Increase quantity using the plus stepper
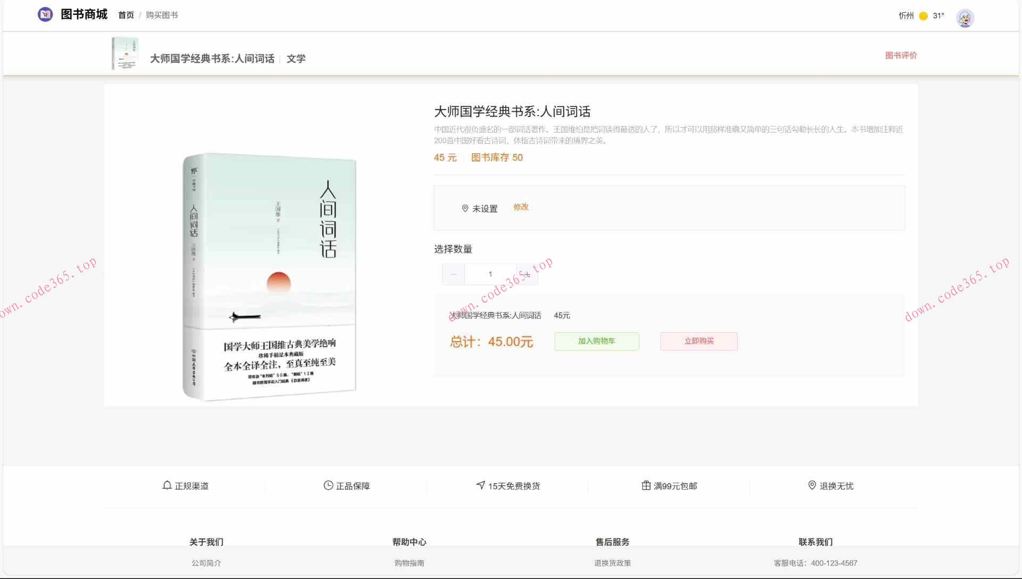This screenshot has width=1022, height=579. click(526, 274)
